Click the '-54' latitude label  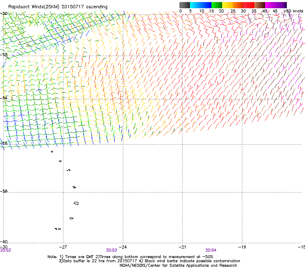pyautogui.click(x=4, y=98)
